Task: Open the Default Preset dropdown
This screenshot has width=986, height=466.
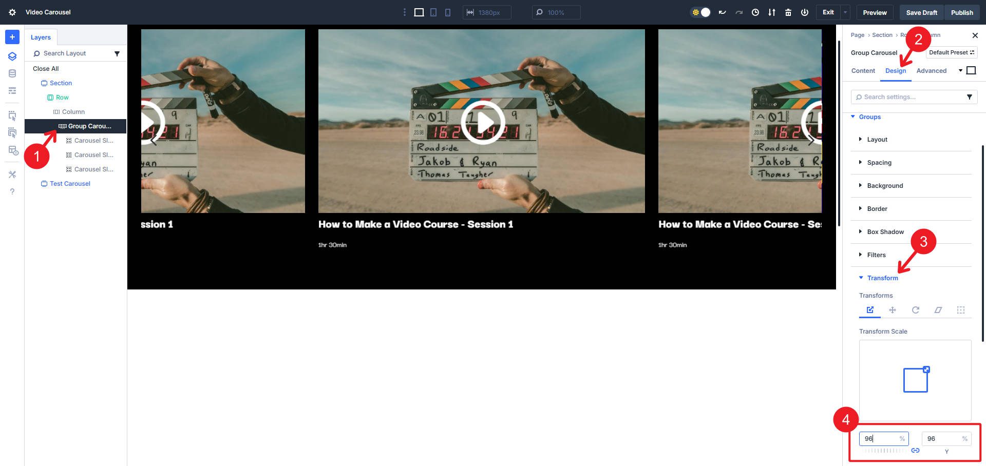Action: coord(951,52)
